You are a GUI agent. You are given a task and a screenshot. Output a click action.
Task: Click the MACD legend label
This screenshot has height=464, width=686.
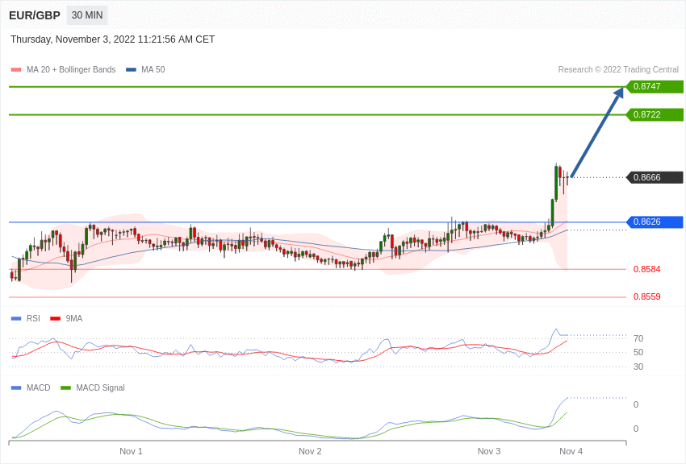[x=38, y=387]
